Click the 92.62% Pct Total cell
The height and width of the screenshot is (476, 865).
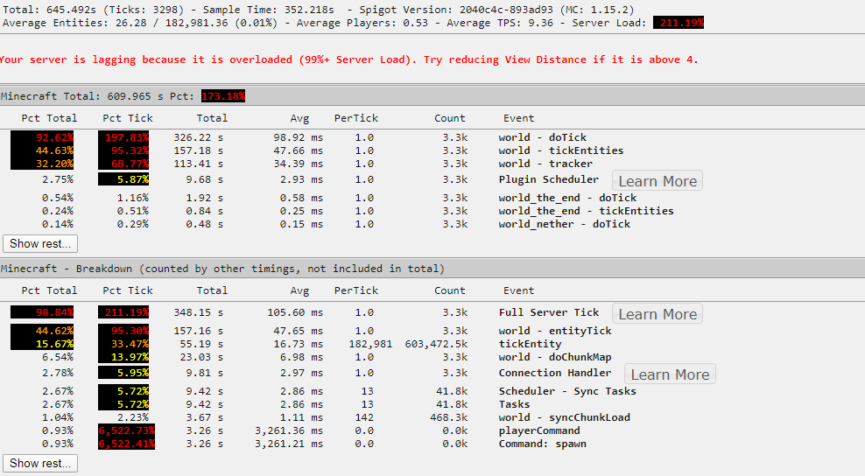43,137
